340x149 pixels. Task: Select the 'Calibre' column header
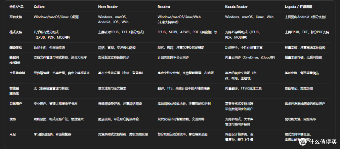pos(39,7)
